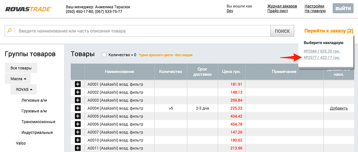Expand row A0002 with its plus icon

pos(78,92)
